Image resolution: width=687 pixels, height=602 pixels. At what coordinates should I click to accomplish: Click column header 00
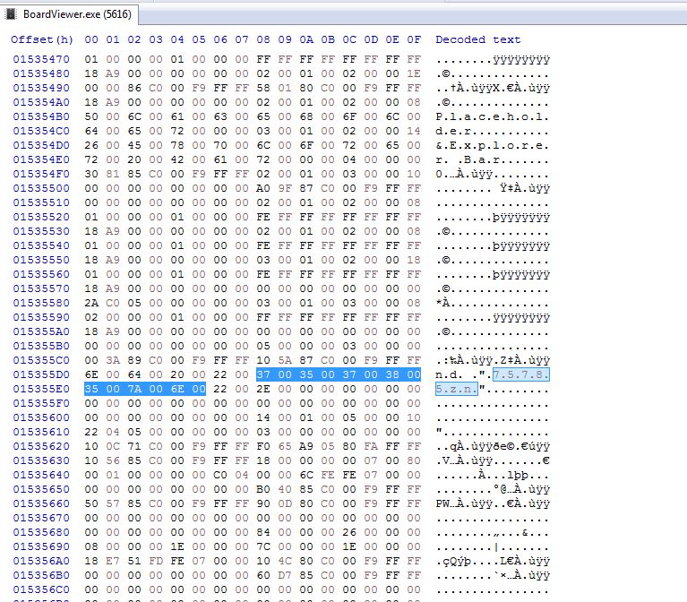point(91,39)
